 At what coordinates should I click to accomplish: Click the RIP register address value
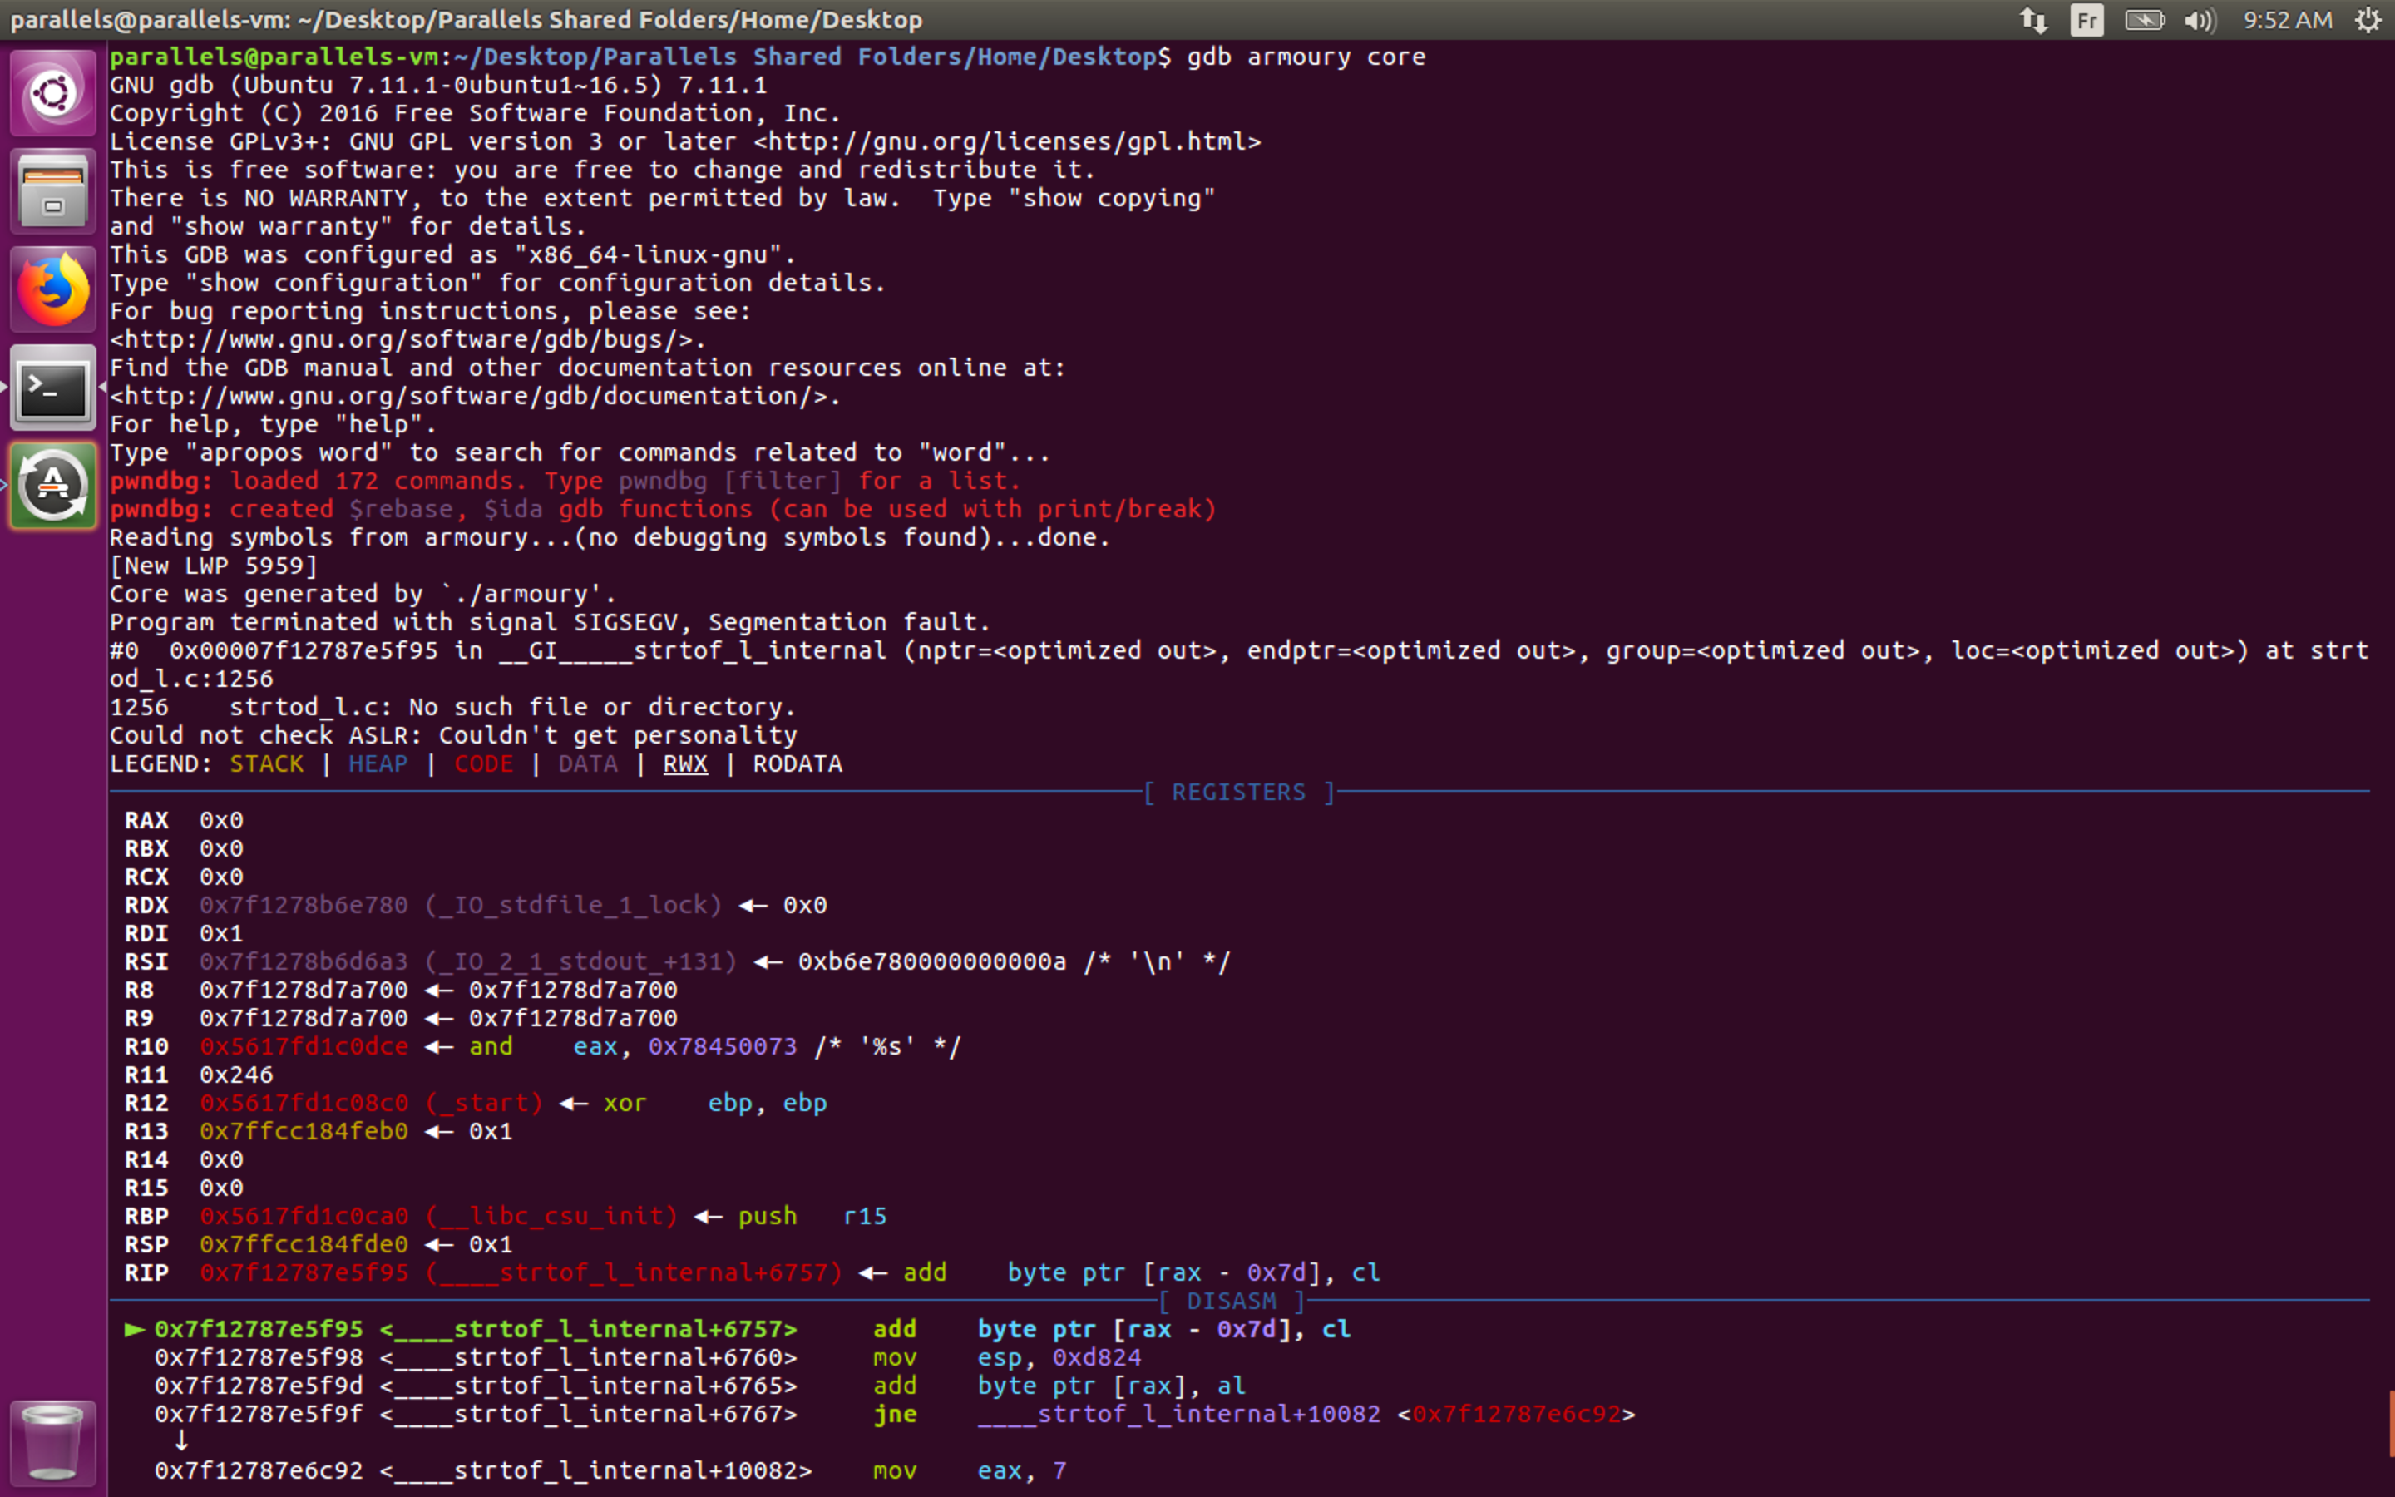304,1272
